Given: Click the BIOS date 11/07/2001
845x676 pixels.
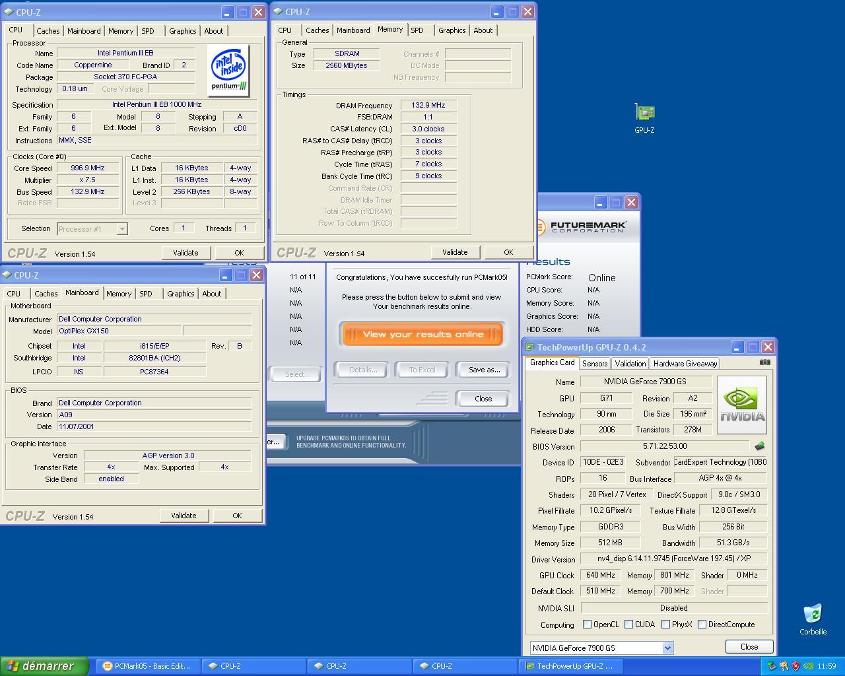Looking at the screenshot, I should [154, 426].
